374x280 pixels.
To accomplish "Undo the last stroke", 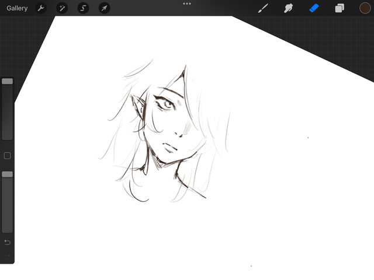I will 7,242.
